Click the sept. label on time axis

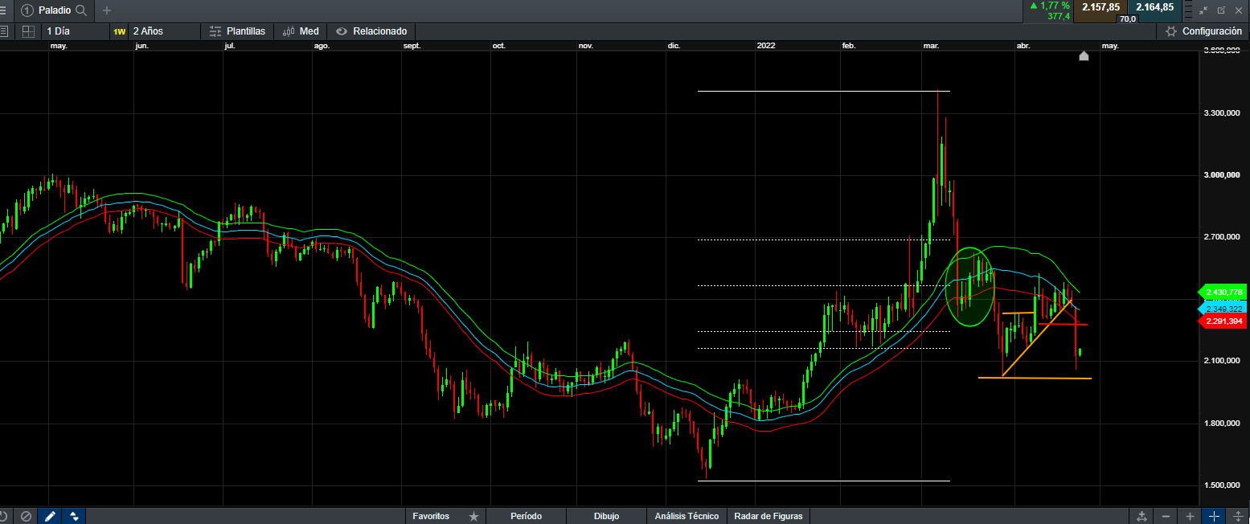(x=412, y=46)
